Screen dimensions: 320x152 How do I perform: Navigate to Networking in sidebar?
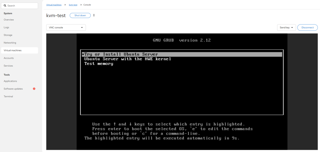pyautogui.click(x=20, y=43)
